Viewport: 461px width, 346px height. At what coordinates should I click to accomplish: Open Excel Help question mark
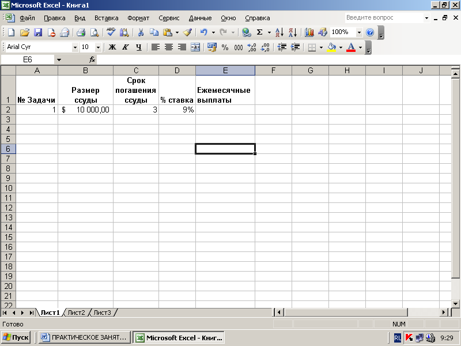(370, 32)
